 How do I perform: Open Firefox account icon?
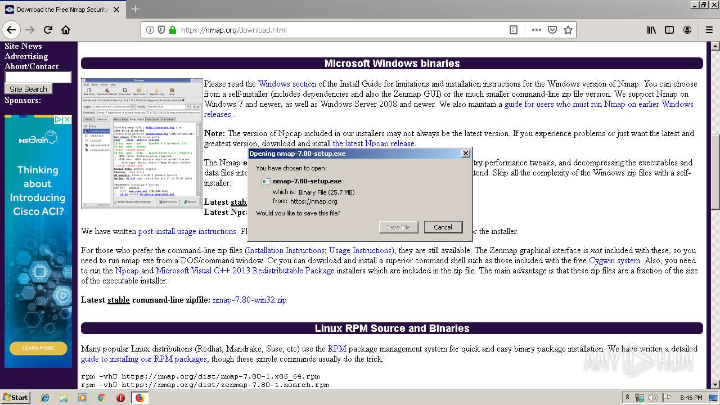(x=687, y=30)
